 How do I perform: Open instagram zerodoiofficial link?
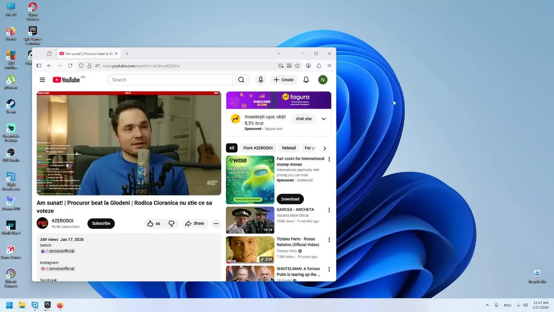(58, 269)
